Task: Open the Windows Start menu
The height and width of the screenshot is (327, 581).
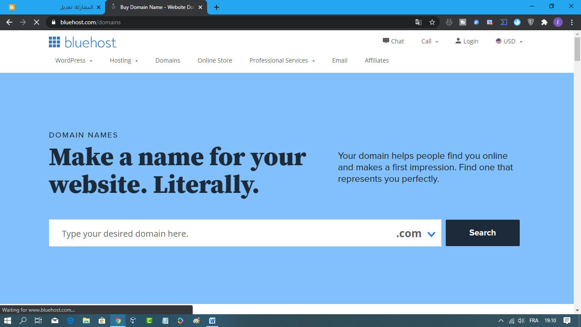Action: tap(7, 321)
